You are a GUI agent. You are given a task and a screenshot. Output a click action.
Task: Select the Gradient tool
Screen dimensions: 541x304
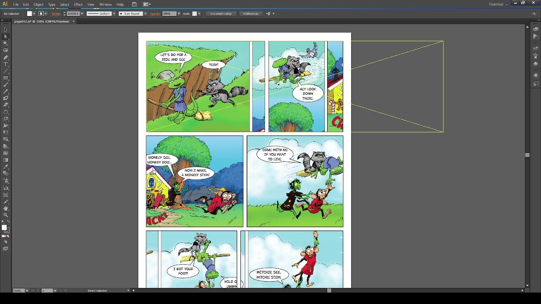tap(5, 160)
